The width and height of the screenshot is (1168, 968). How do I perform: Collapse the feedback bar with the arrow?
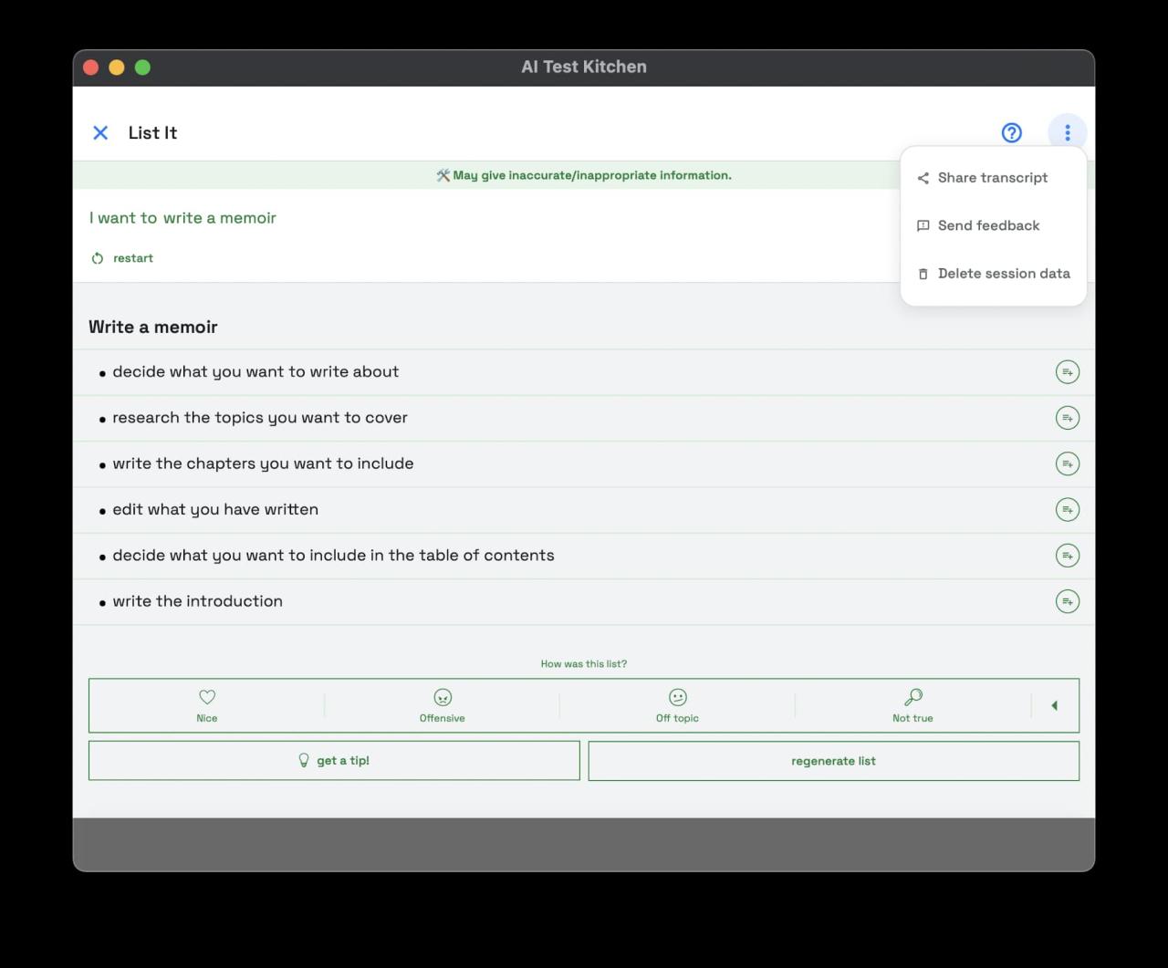tap(1054, 705)
